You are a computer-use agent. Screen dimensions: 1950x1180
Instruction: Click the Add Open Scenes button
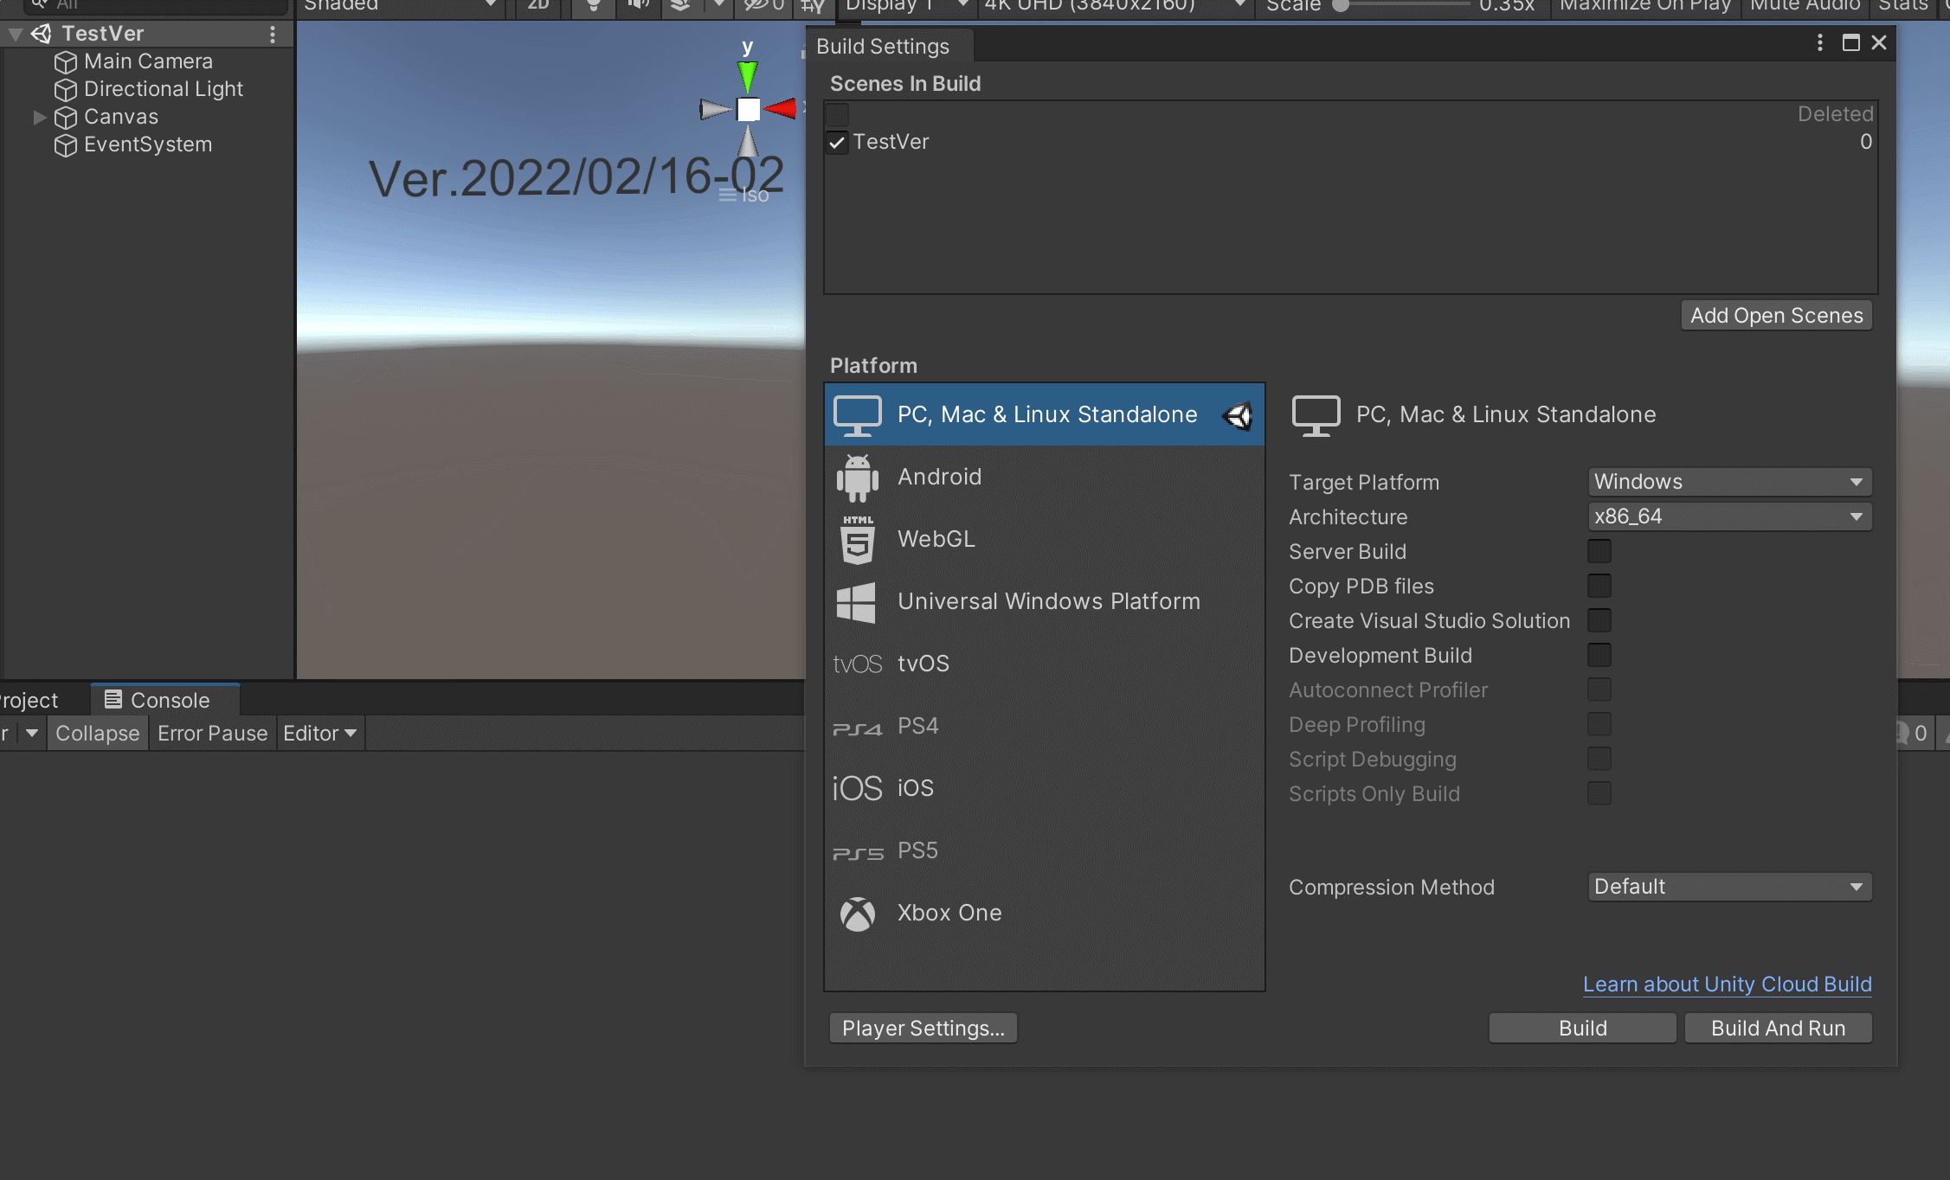[1776, 316]
